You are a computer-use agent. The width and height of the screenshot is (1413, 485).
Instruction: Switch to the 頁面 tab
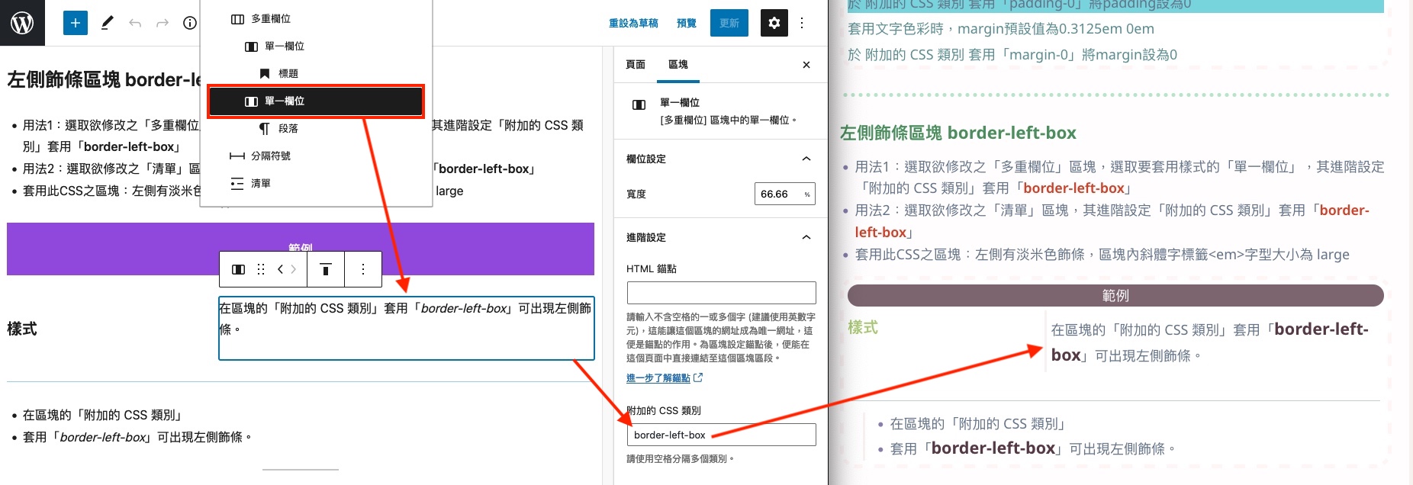(636, 65)
